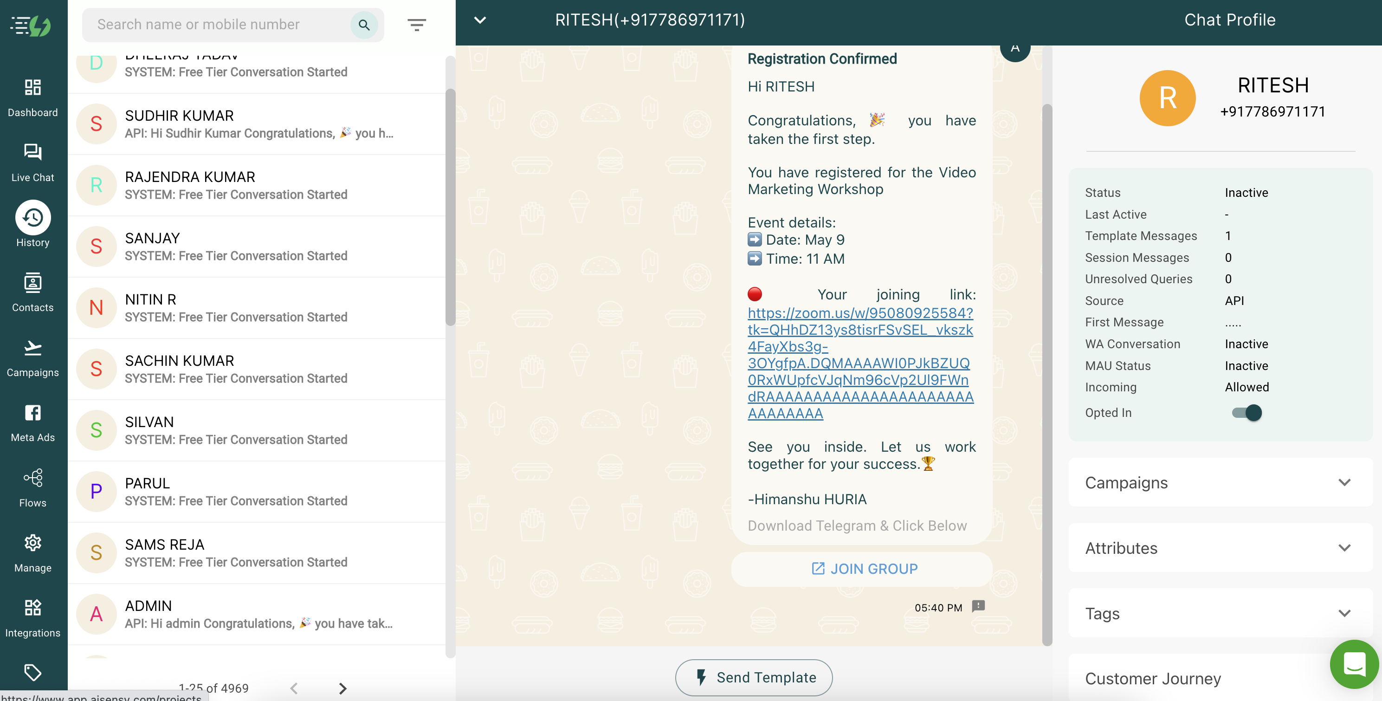Open the chat filter icon
The width and height of the screenshot is (1382, 701).
click(416, 25)
